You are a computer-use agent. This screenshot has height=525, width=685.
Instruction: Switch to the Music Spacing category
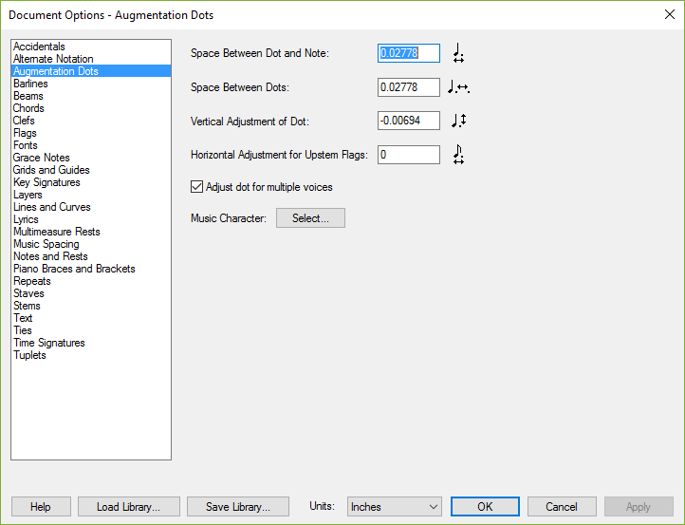click(46, 244)
